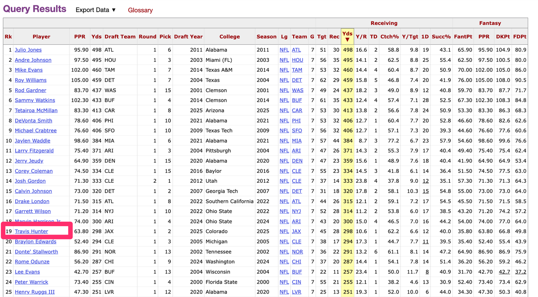This screenshot has width=538, height=297.
Task: Click HOU team link in Andre Johnson row
Action: [x=298, y=60]
